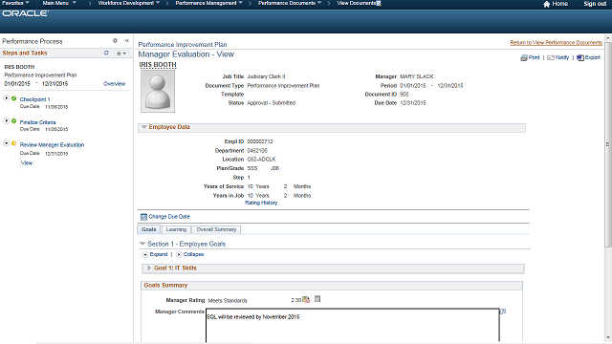Click the Change Due Date link
This screenshot has height=344, width=612.
[169, 217]
